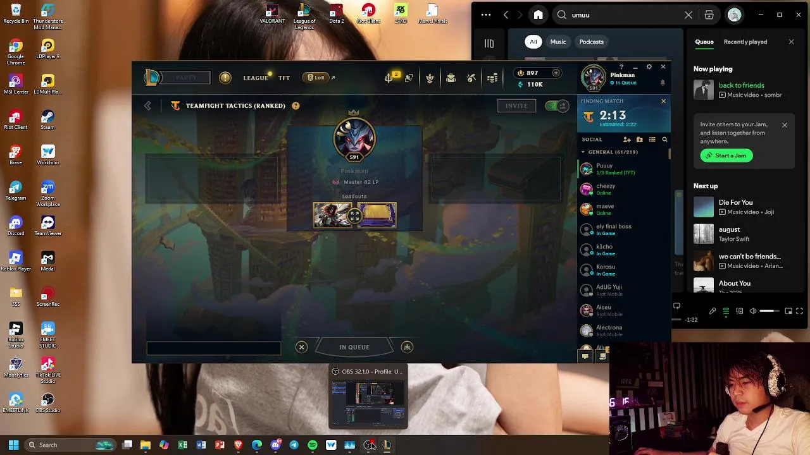Click the IN QUEUE button

(x=354, y=347)
